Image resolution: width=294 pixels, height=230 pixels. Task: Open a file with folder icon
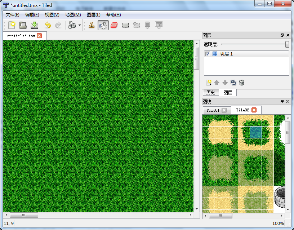(x=23, y=25)
